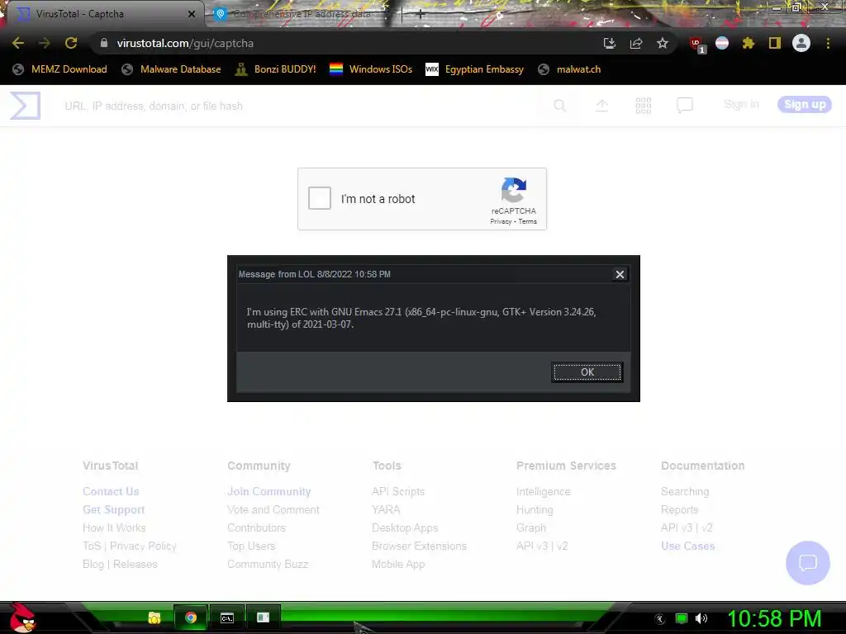Screen dimensions: 846x634
Task: Close the VirusTotal - Captcha tab
Action: [192, 14]
